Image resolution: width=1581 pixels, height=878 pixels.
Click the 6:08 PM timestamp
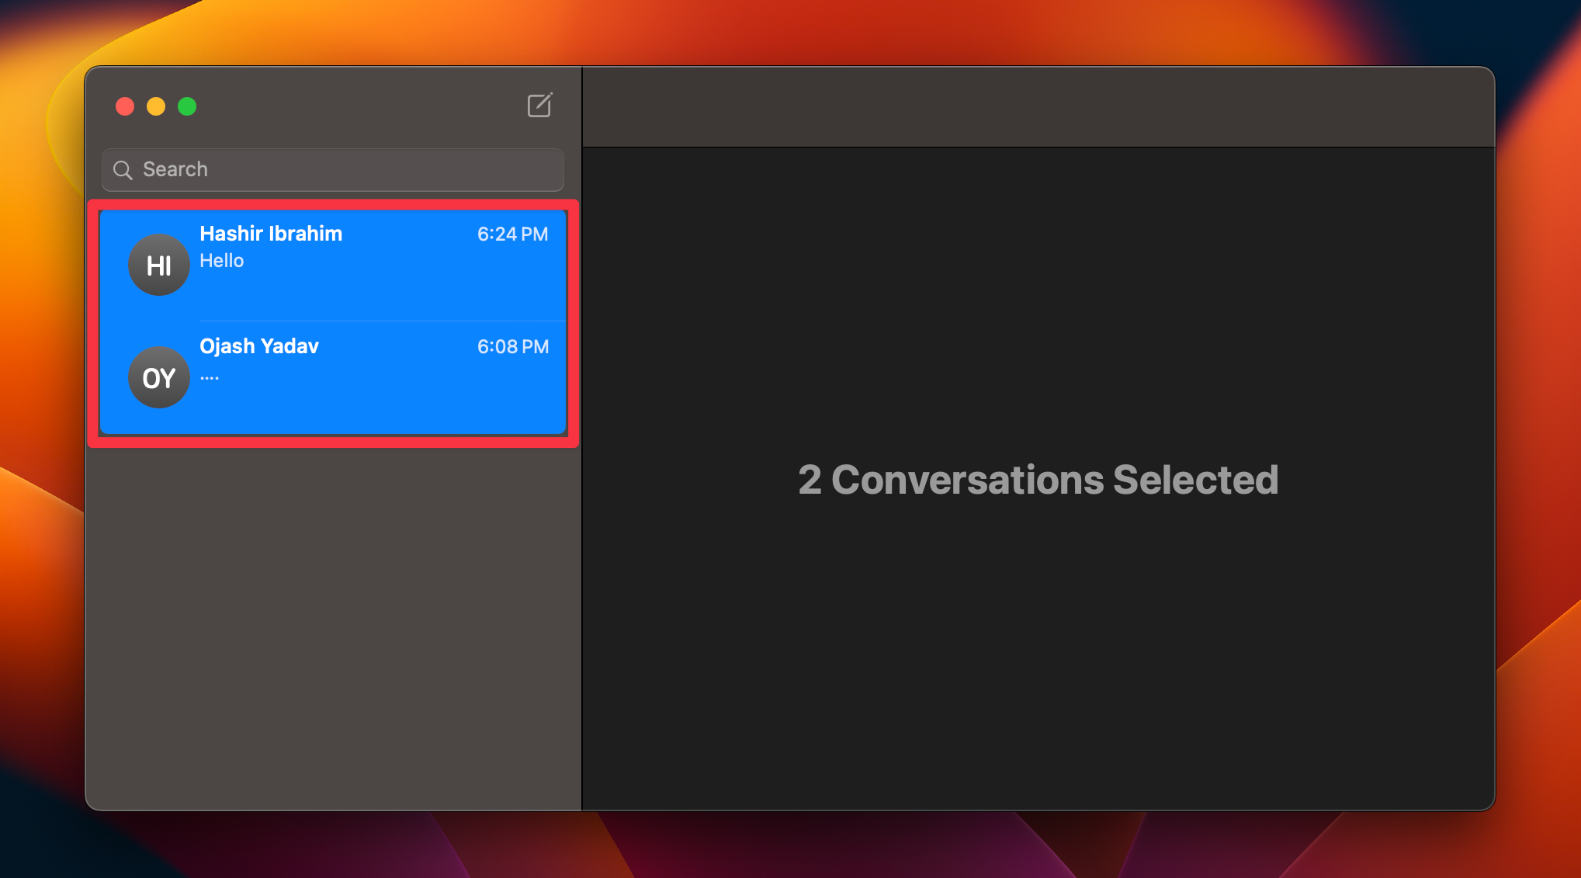tap(512, 347)
